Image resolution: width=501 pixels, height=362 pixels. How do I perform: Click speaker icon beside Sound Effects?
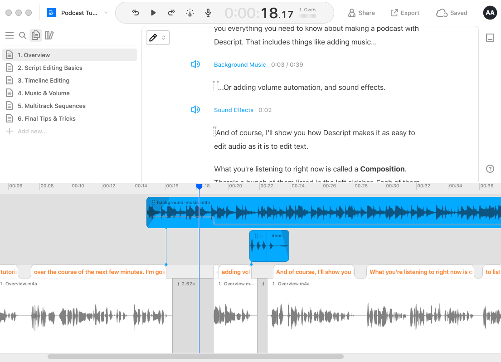(195, 110)
